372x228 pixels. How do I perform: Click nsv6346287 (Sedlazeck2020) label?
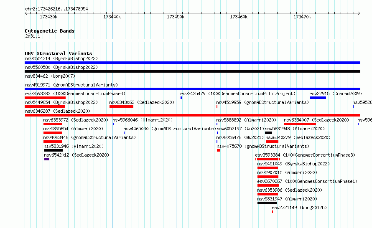(x=58, y=111)
